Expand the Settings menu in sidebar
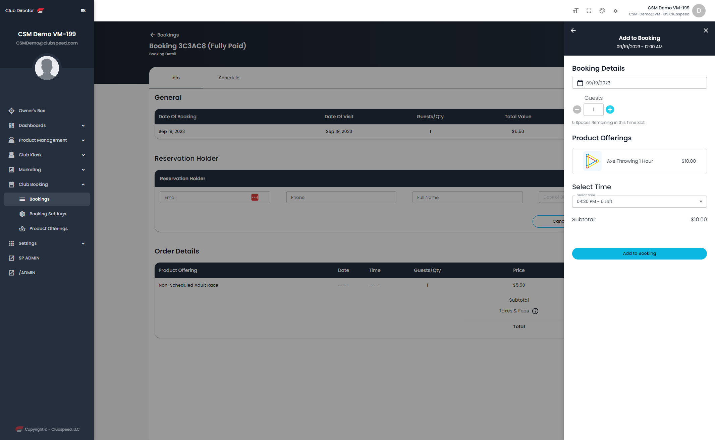Image resolution: width=715 pixels, height=440 pixels. (47, 243)
